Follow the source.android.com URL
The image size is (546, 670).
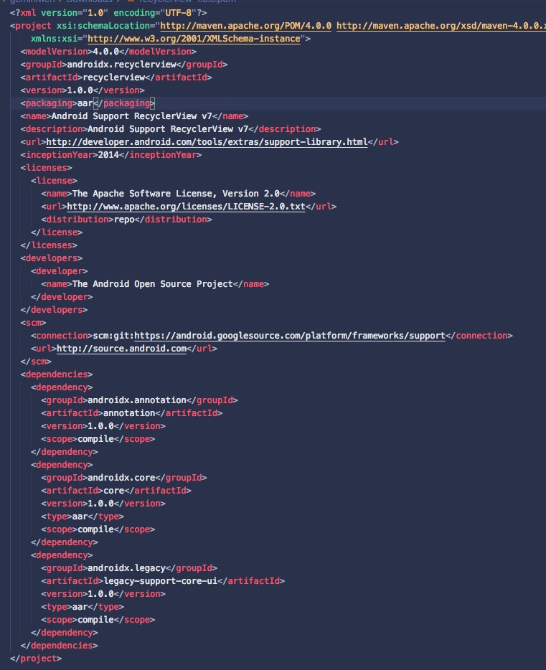tap(121, 348)
